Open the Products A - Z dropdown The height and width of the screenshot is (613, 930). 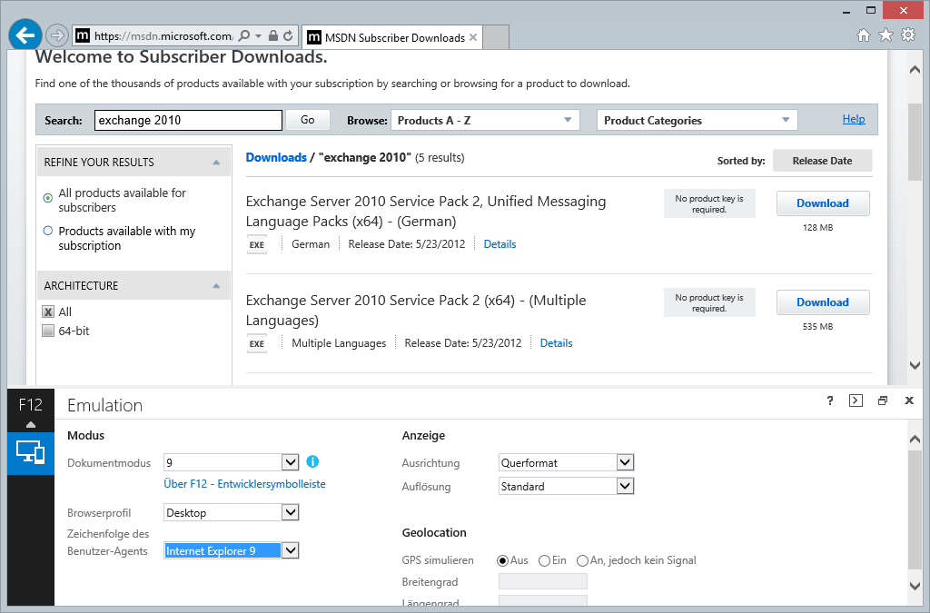pyautogui.click(x=485, y=121)
